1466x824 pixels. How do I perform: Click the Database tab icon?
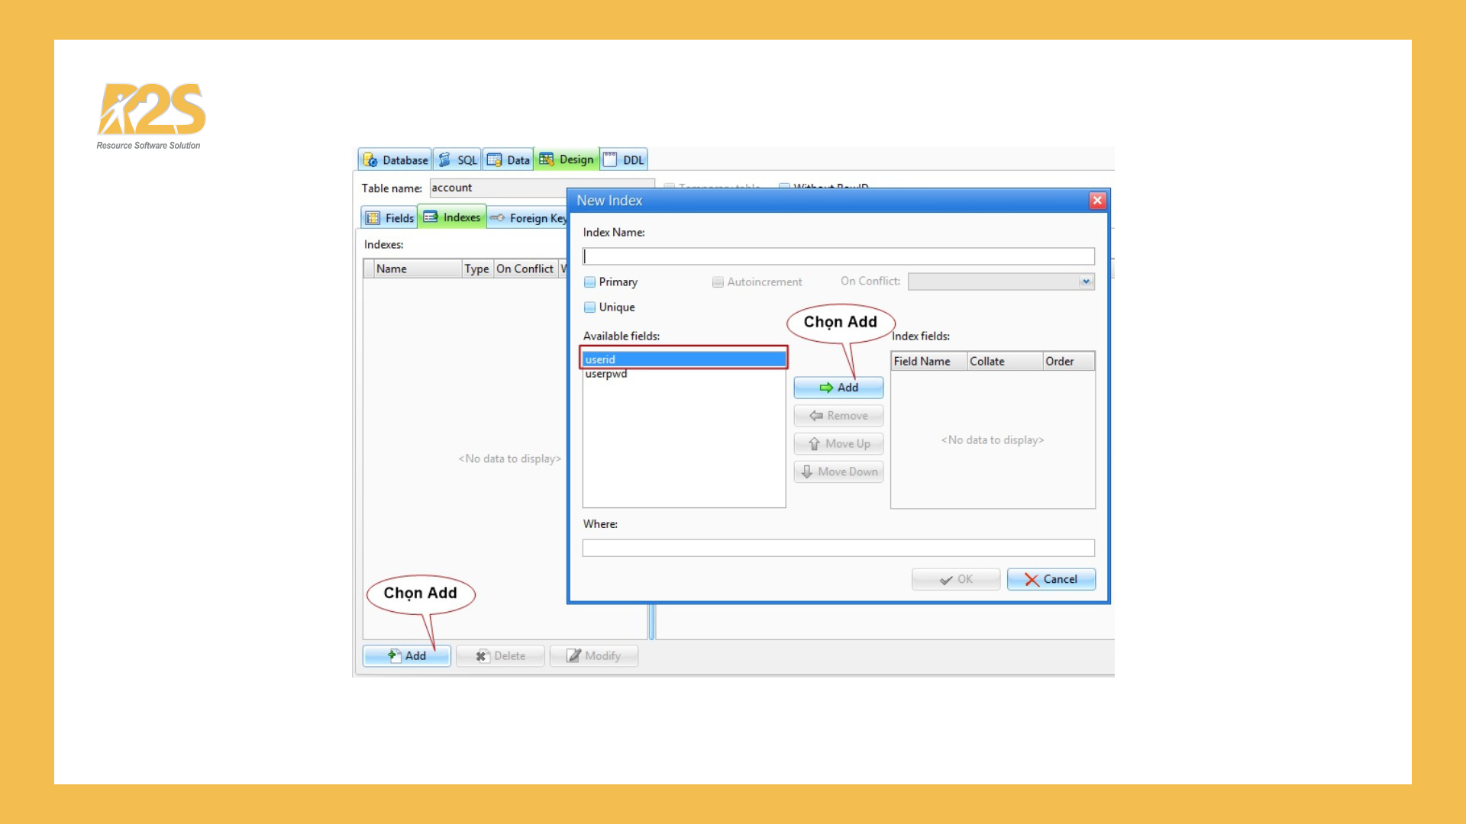pyautogui.click(x=372, y=159)
